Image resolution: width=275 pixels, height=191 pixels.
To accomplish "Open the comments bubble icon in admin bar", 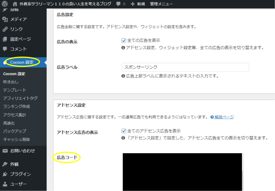I will click(118, 4).
